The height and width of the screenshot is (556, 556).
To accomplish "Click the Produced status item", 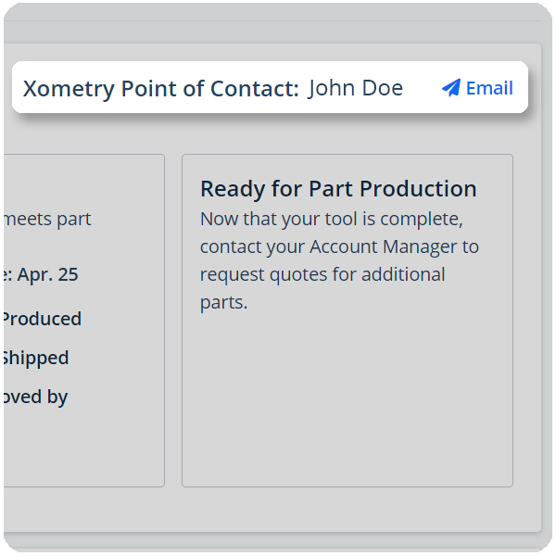I will click(x=41, y=319).
